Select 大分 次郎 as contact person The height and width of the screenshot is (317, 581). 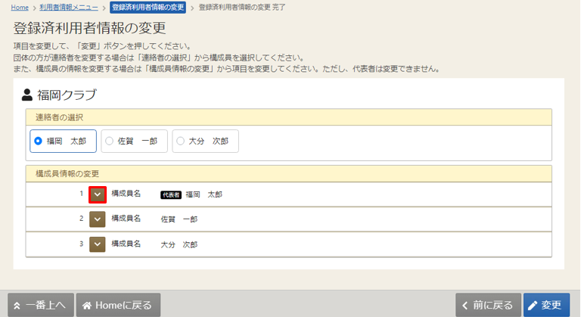tap(180, 141)
